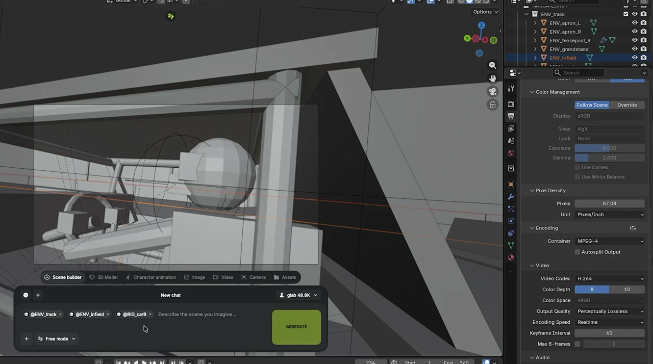Disable ENV_grandstand in renders camera icon
Screen dimensions: 653x364
643,49
